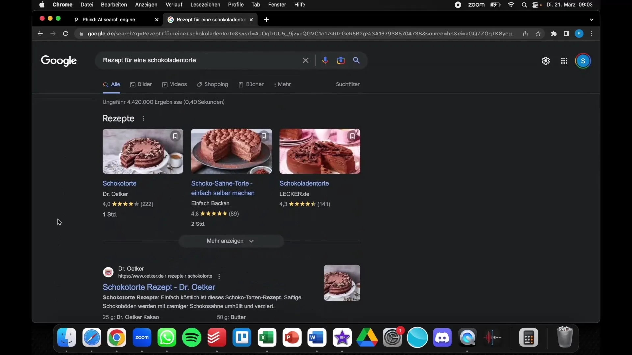Image resolution: width=632 pixels, height=355 pixels.
Task: Click the Chrome address bar URL
Action: click(301, 34)
